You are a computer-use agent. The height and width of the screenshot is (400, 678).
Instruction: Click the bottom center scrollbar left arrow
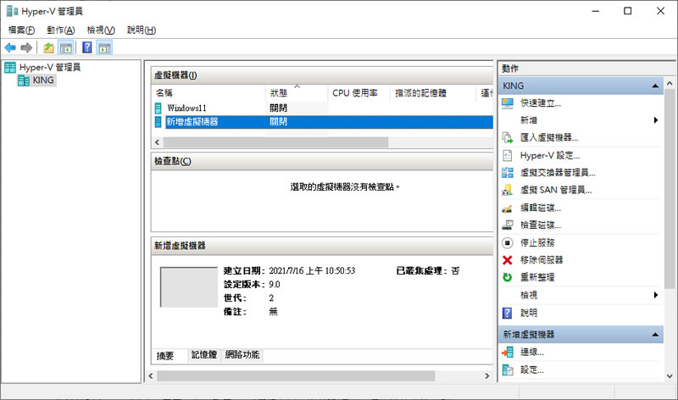151,375
